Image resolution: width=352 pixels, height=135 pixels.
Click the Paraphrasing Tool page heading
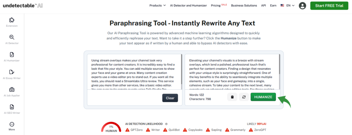(182, 23)
